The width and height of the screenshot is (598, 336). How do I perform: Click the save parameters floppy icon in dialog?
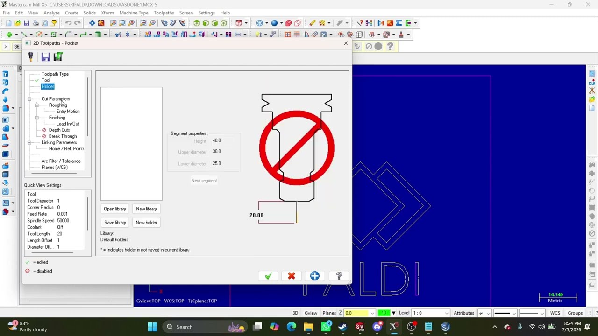(45, 57)
